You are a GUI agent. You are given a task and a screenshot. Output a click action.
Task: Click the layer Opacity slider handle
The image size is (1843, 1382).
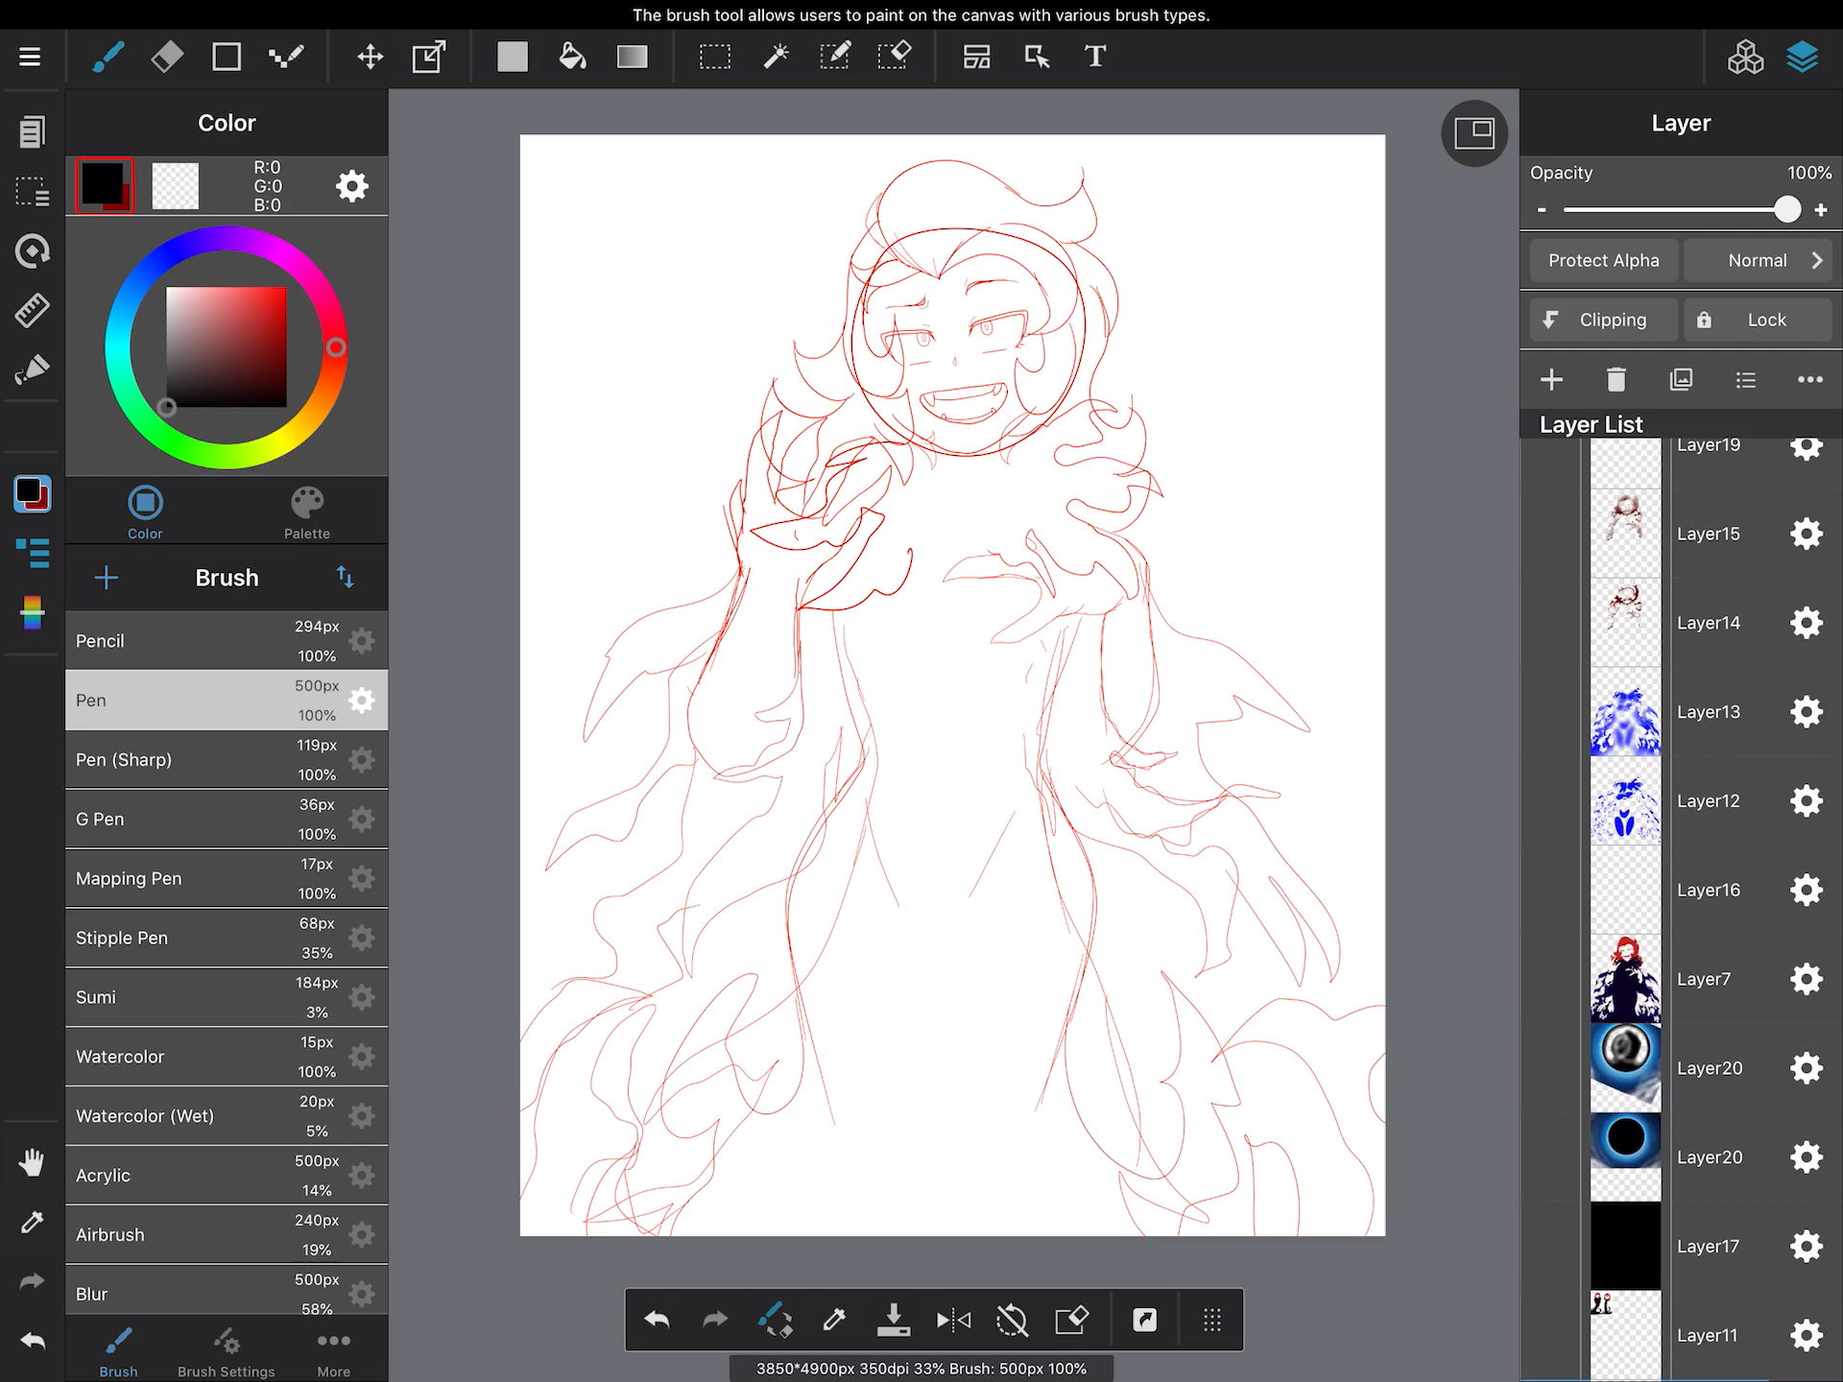point(1787,209)
